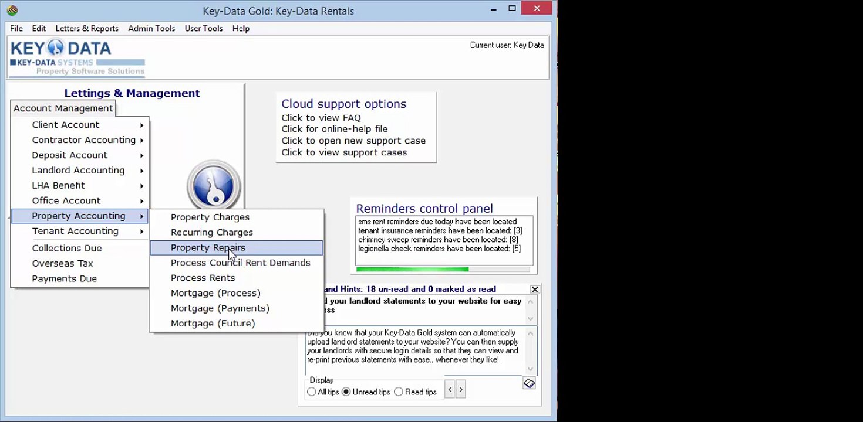Click the 'Current user: Key Data' label
863x422 pixels.
click(x=507, y=45)
